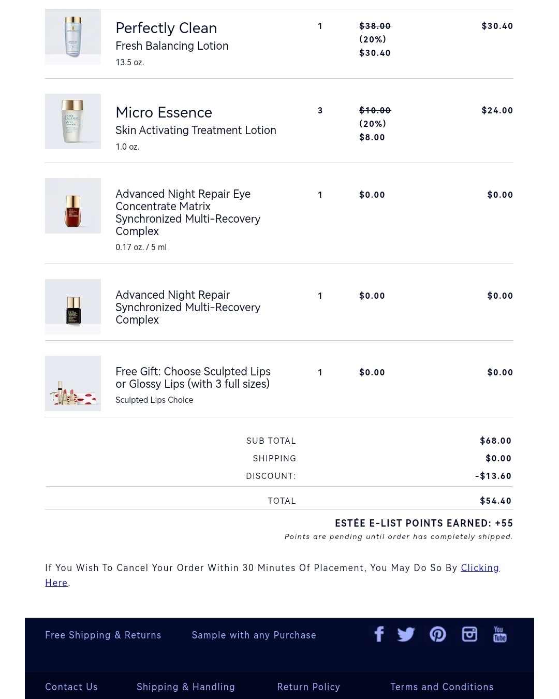Open the Twitter bird icon
Viewport: 559px width, 699px height.
[406, 634]
